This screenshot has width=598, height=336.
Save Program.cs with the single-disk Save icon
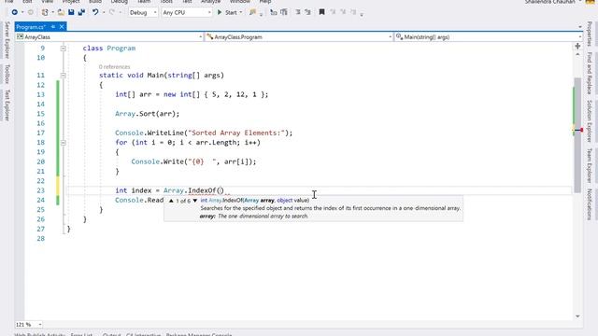tap(71, 12)
